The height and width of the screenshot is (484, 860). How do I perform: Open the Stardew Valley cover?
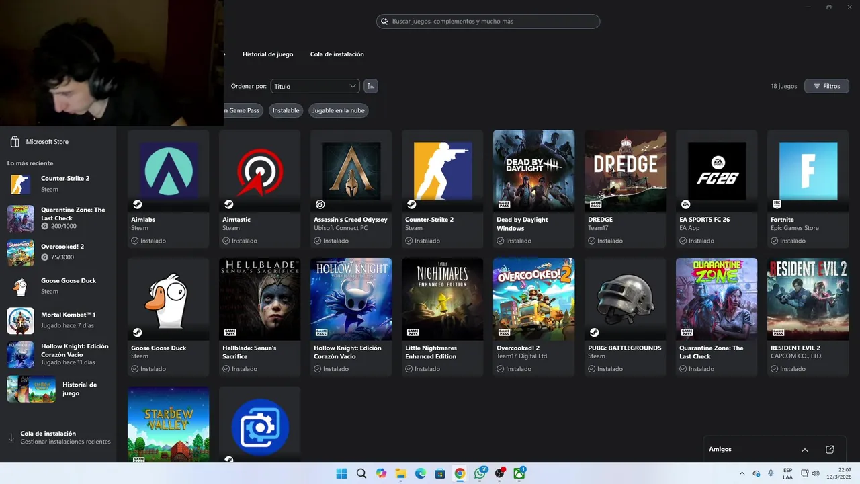[168, 424]
